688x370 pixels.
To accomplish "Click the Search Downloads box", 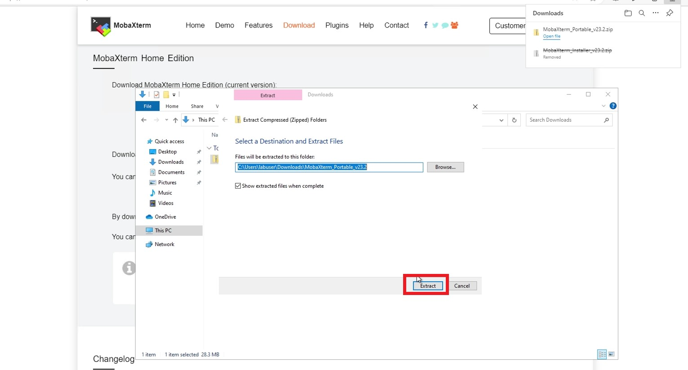I will [569, 120].
